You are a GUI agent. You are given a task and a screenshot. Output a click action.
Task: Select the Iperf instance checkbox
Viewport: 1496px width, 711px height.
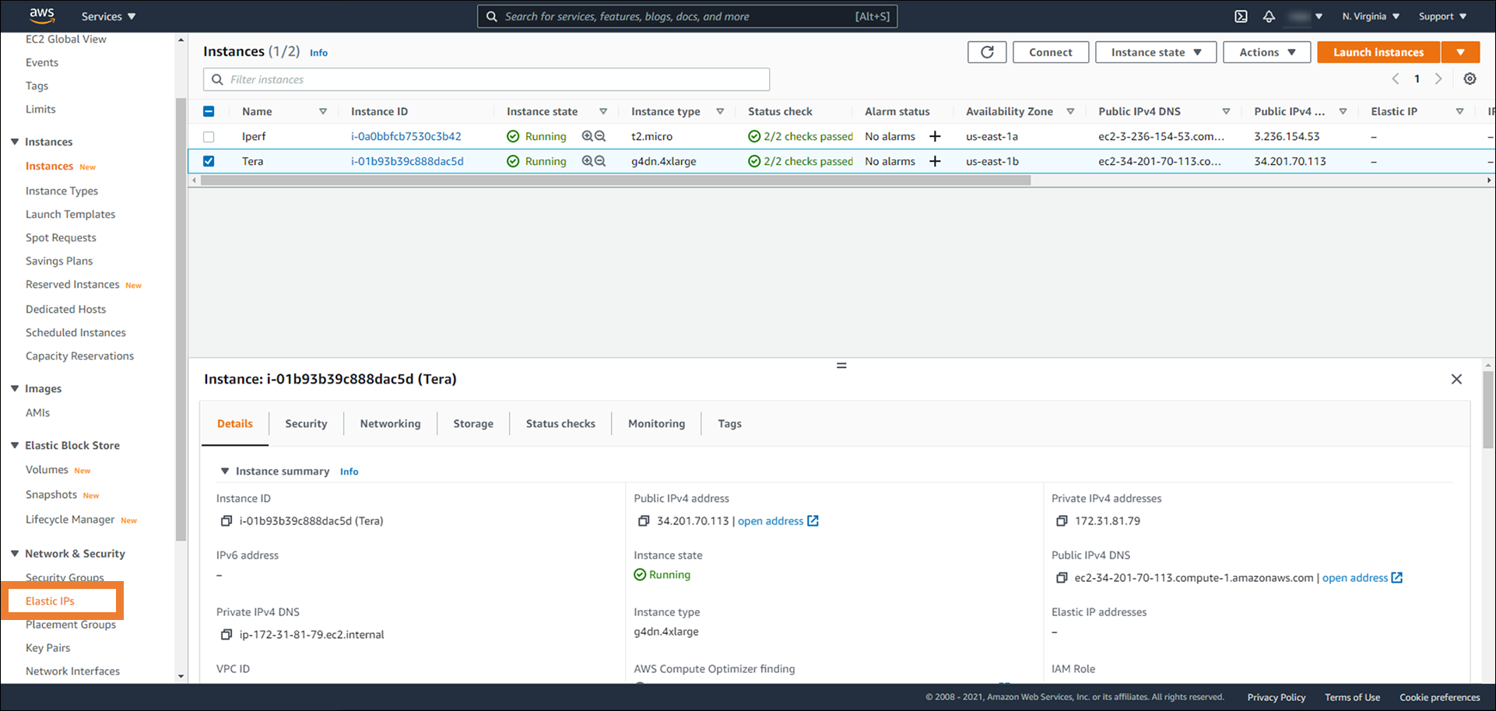pyautogui.click(x=209, y=136)
